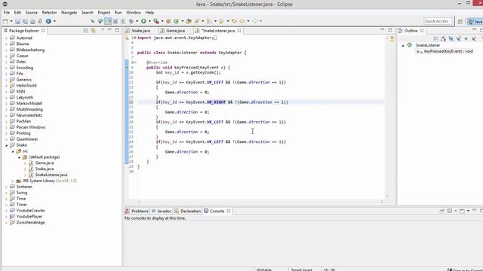Click the New Java Package icon

click(x=168, y=21)
